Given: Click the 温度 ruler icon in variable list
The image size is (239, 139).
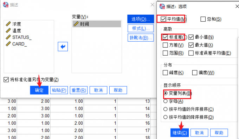Looking at the screenshot, I should (8, 30).
